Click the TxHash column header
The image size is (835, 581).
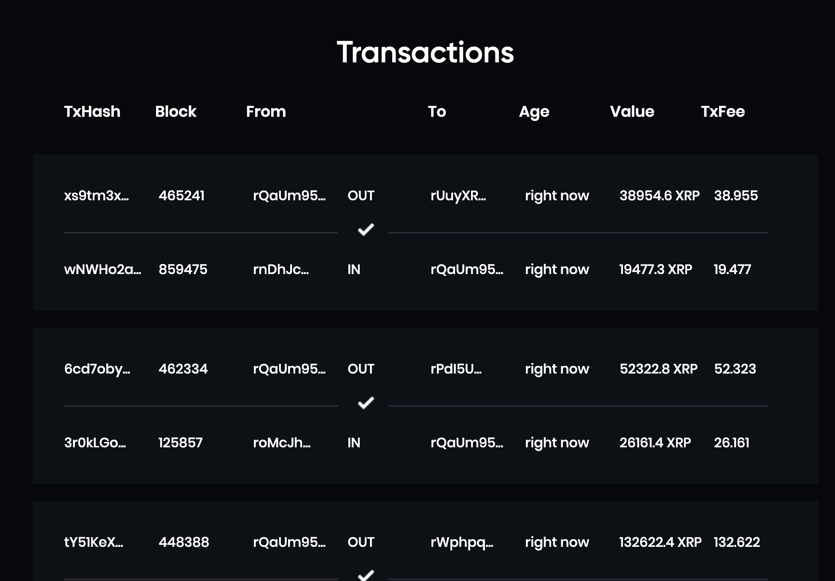92,112
